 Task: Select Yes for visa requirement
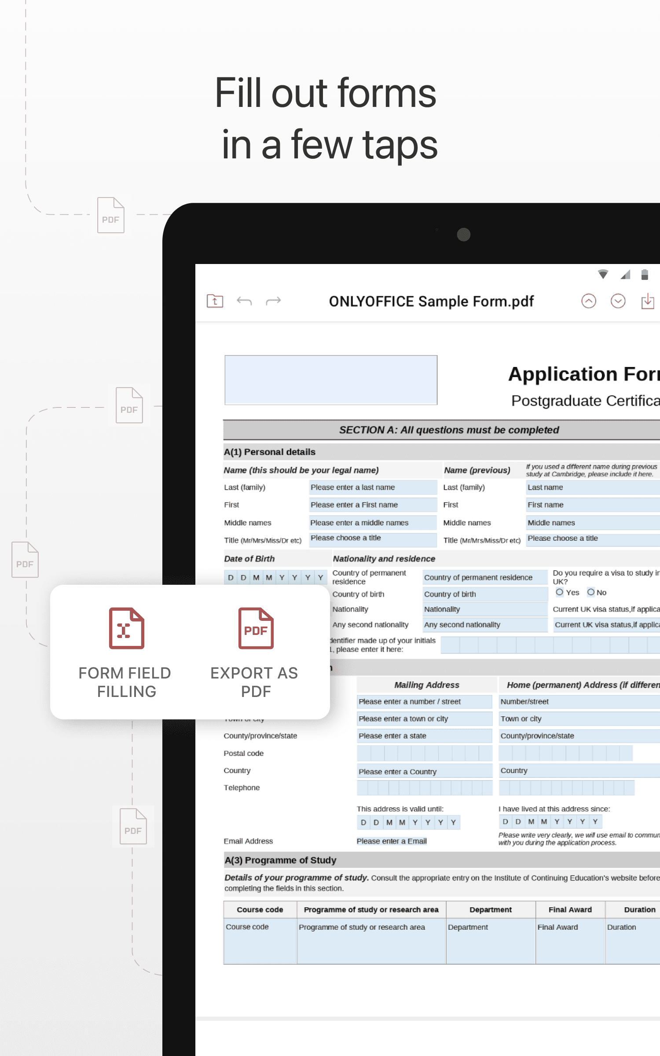coord(560,592)
